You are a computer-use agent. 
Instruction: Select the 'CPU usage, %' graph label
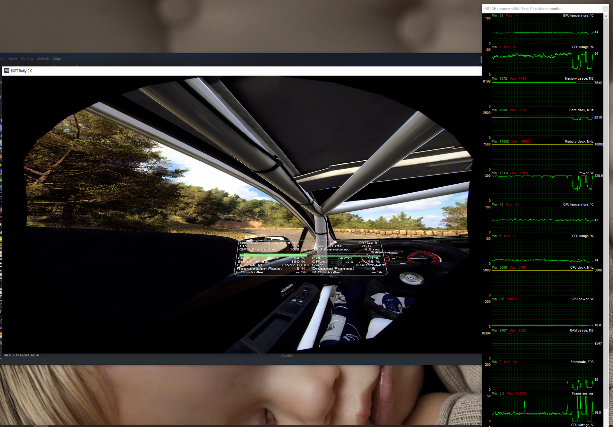coord(583,236)
